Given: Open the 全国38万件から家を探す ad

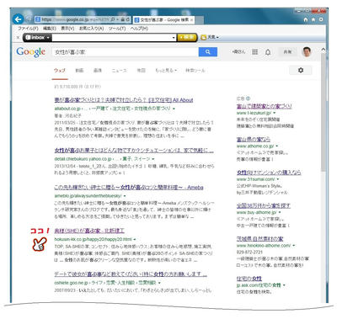Looking at the screenshot, I should [x=264, y=205].
